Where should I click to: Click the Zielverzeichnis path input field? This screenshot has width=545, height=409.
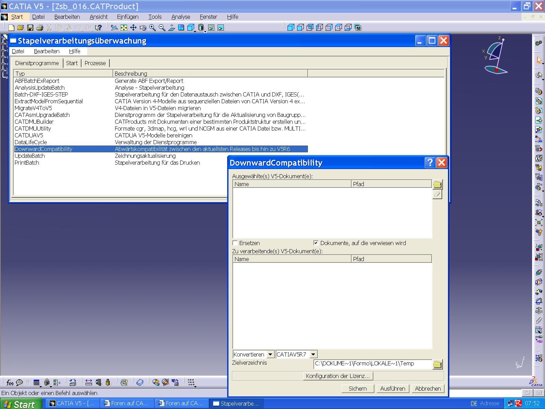point(373,364)
